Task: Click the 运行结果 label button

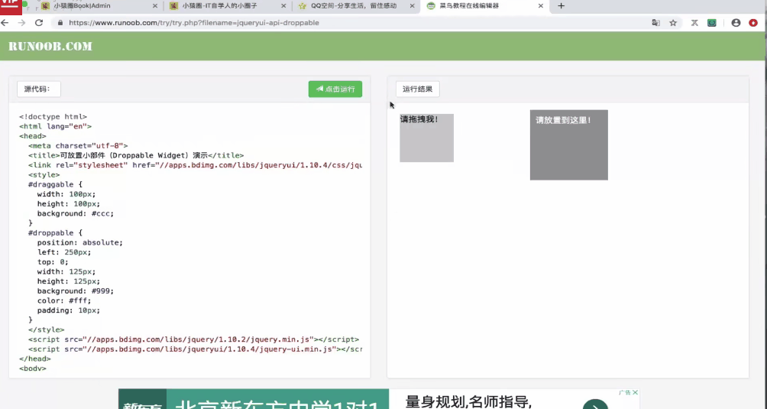Action: coord(417,89)
